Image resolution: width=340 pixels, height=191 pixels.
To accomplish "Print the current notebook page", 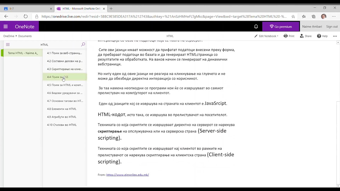I will point(289,36).
